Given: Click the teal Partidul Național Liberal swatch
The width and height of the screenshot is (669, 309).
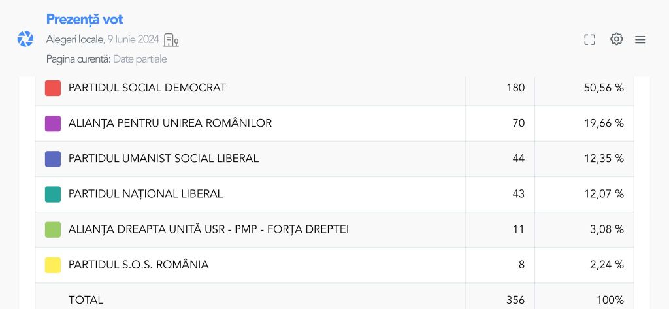Looking at the screenshot, I should [x=53, y=194].
